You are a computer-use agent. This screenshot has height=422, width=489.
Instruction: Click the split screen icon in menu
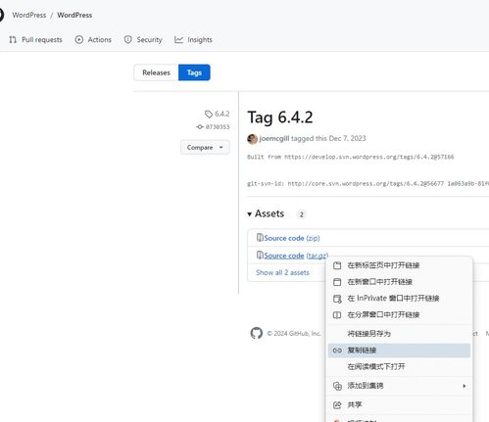(337, 315)
